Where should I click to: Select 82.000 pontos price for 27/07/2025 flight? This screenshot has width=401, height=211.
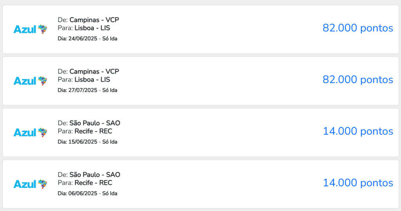tap(358, 80)
